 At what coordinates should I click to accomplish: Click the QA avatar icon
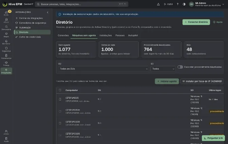191,4
